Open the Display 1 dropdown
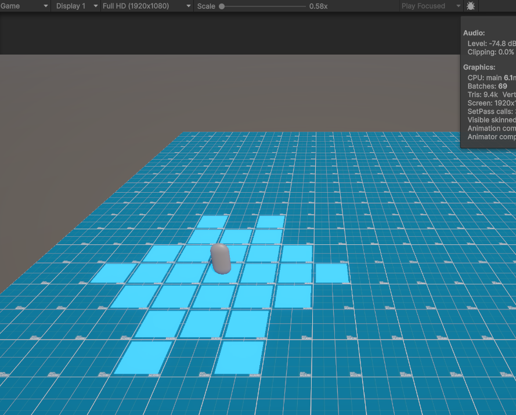516x415 pixels. (75, 6)
